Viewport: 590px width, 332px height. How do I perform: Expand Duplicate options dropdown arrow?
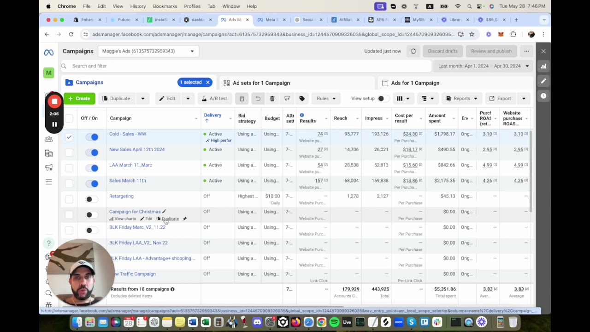(x=142, y=98)
